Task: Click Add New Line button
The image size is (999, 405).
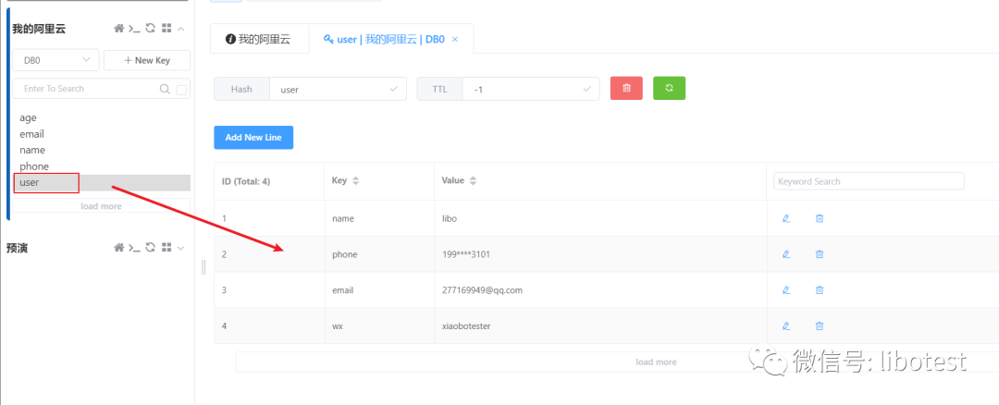Action: pyautogui.click(x=253, y=138)
